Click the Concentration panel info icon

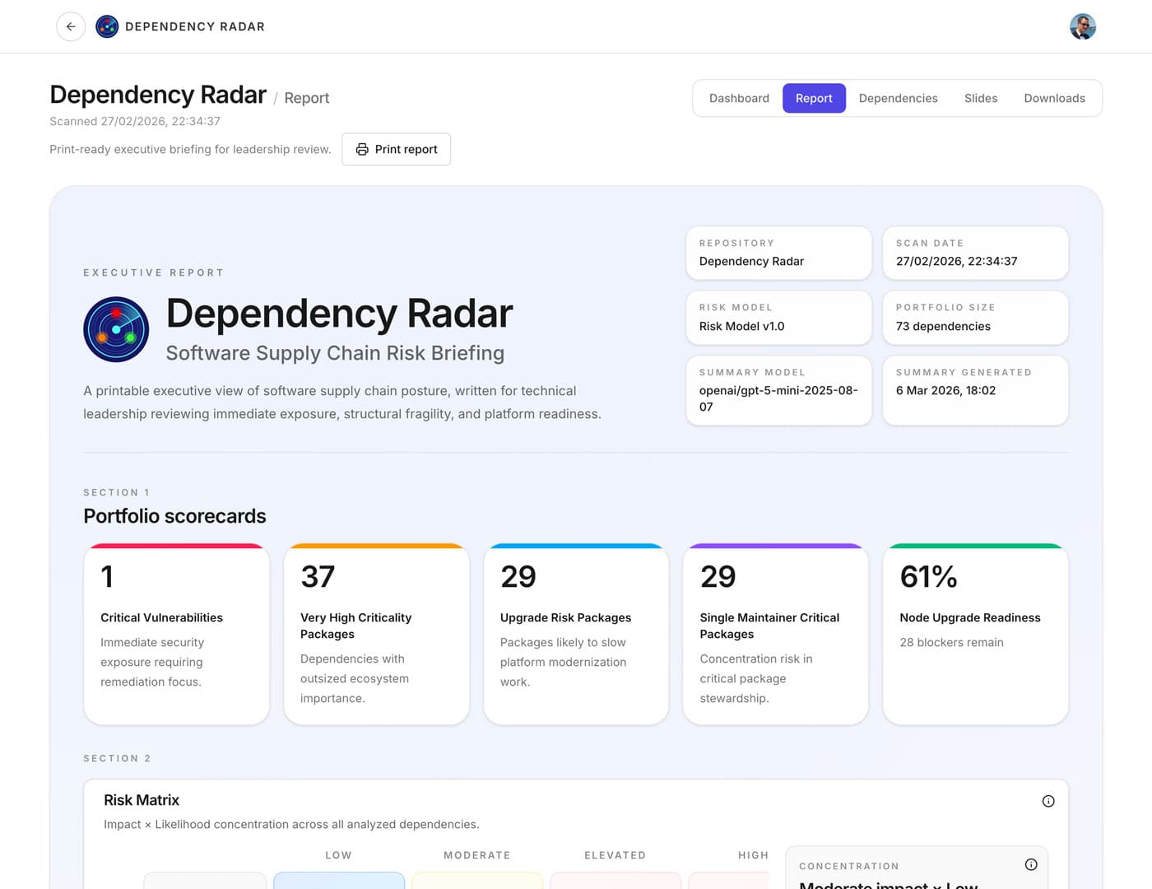(x=1031, y=864)
